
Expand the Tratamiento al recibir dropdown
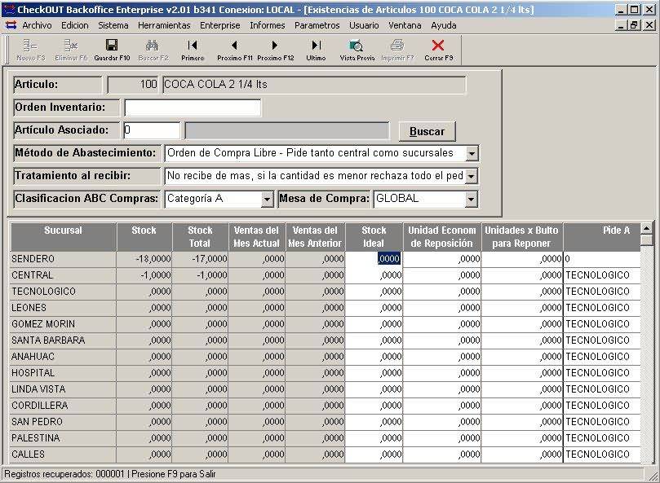tap(472, 176)
